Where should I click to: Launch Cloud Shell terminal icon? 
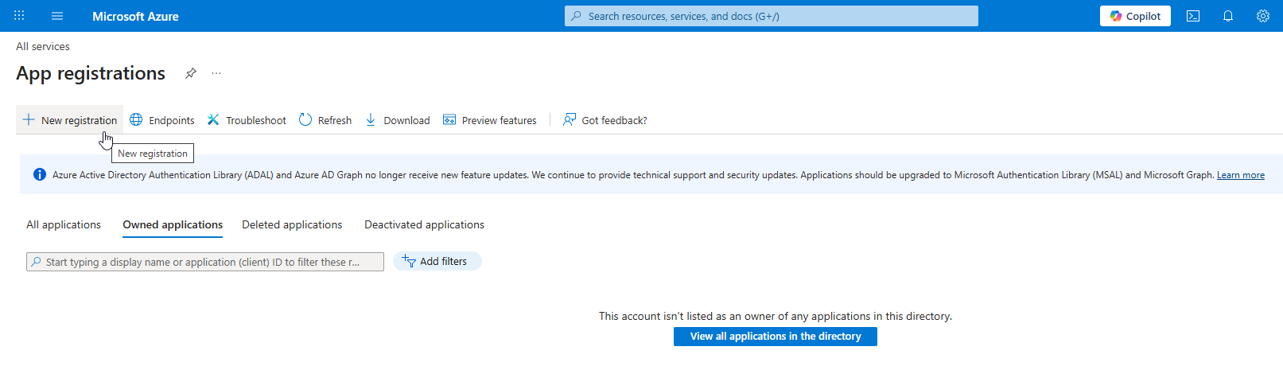1193,16
